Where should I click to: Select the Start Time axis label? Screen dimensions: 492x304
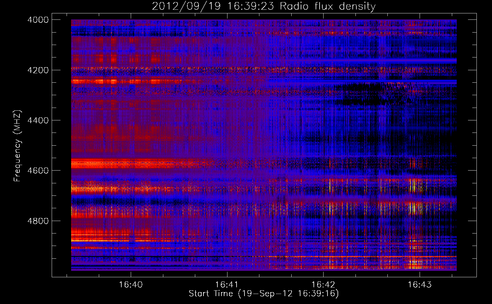click(x=264, y=294)
